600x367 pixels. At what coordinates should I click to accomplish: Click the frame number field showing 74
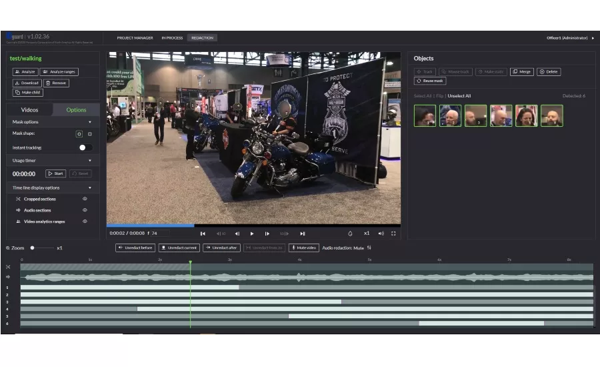click(x=160, y=233)
